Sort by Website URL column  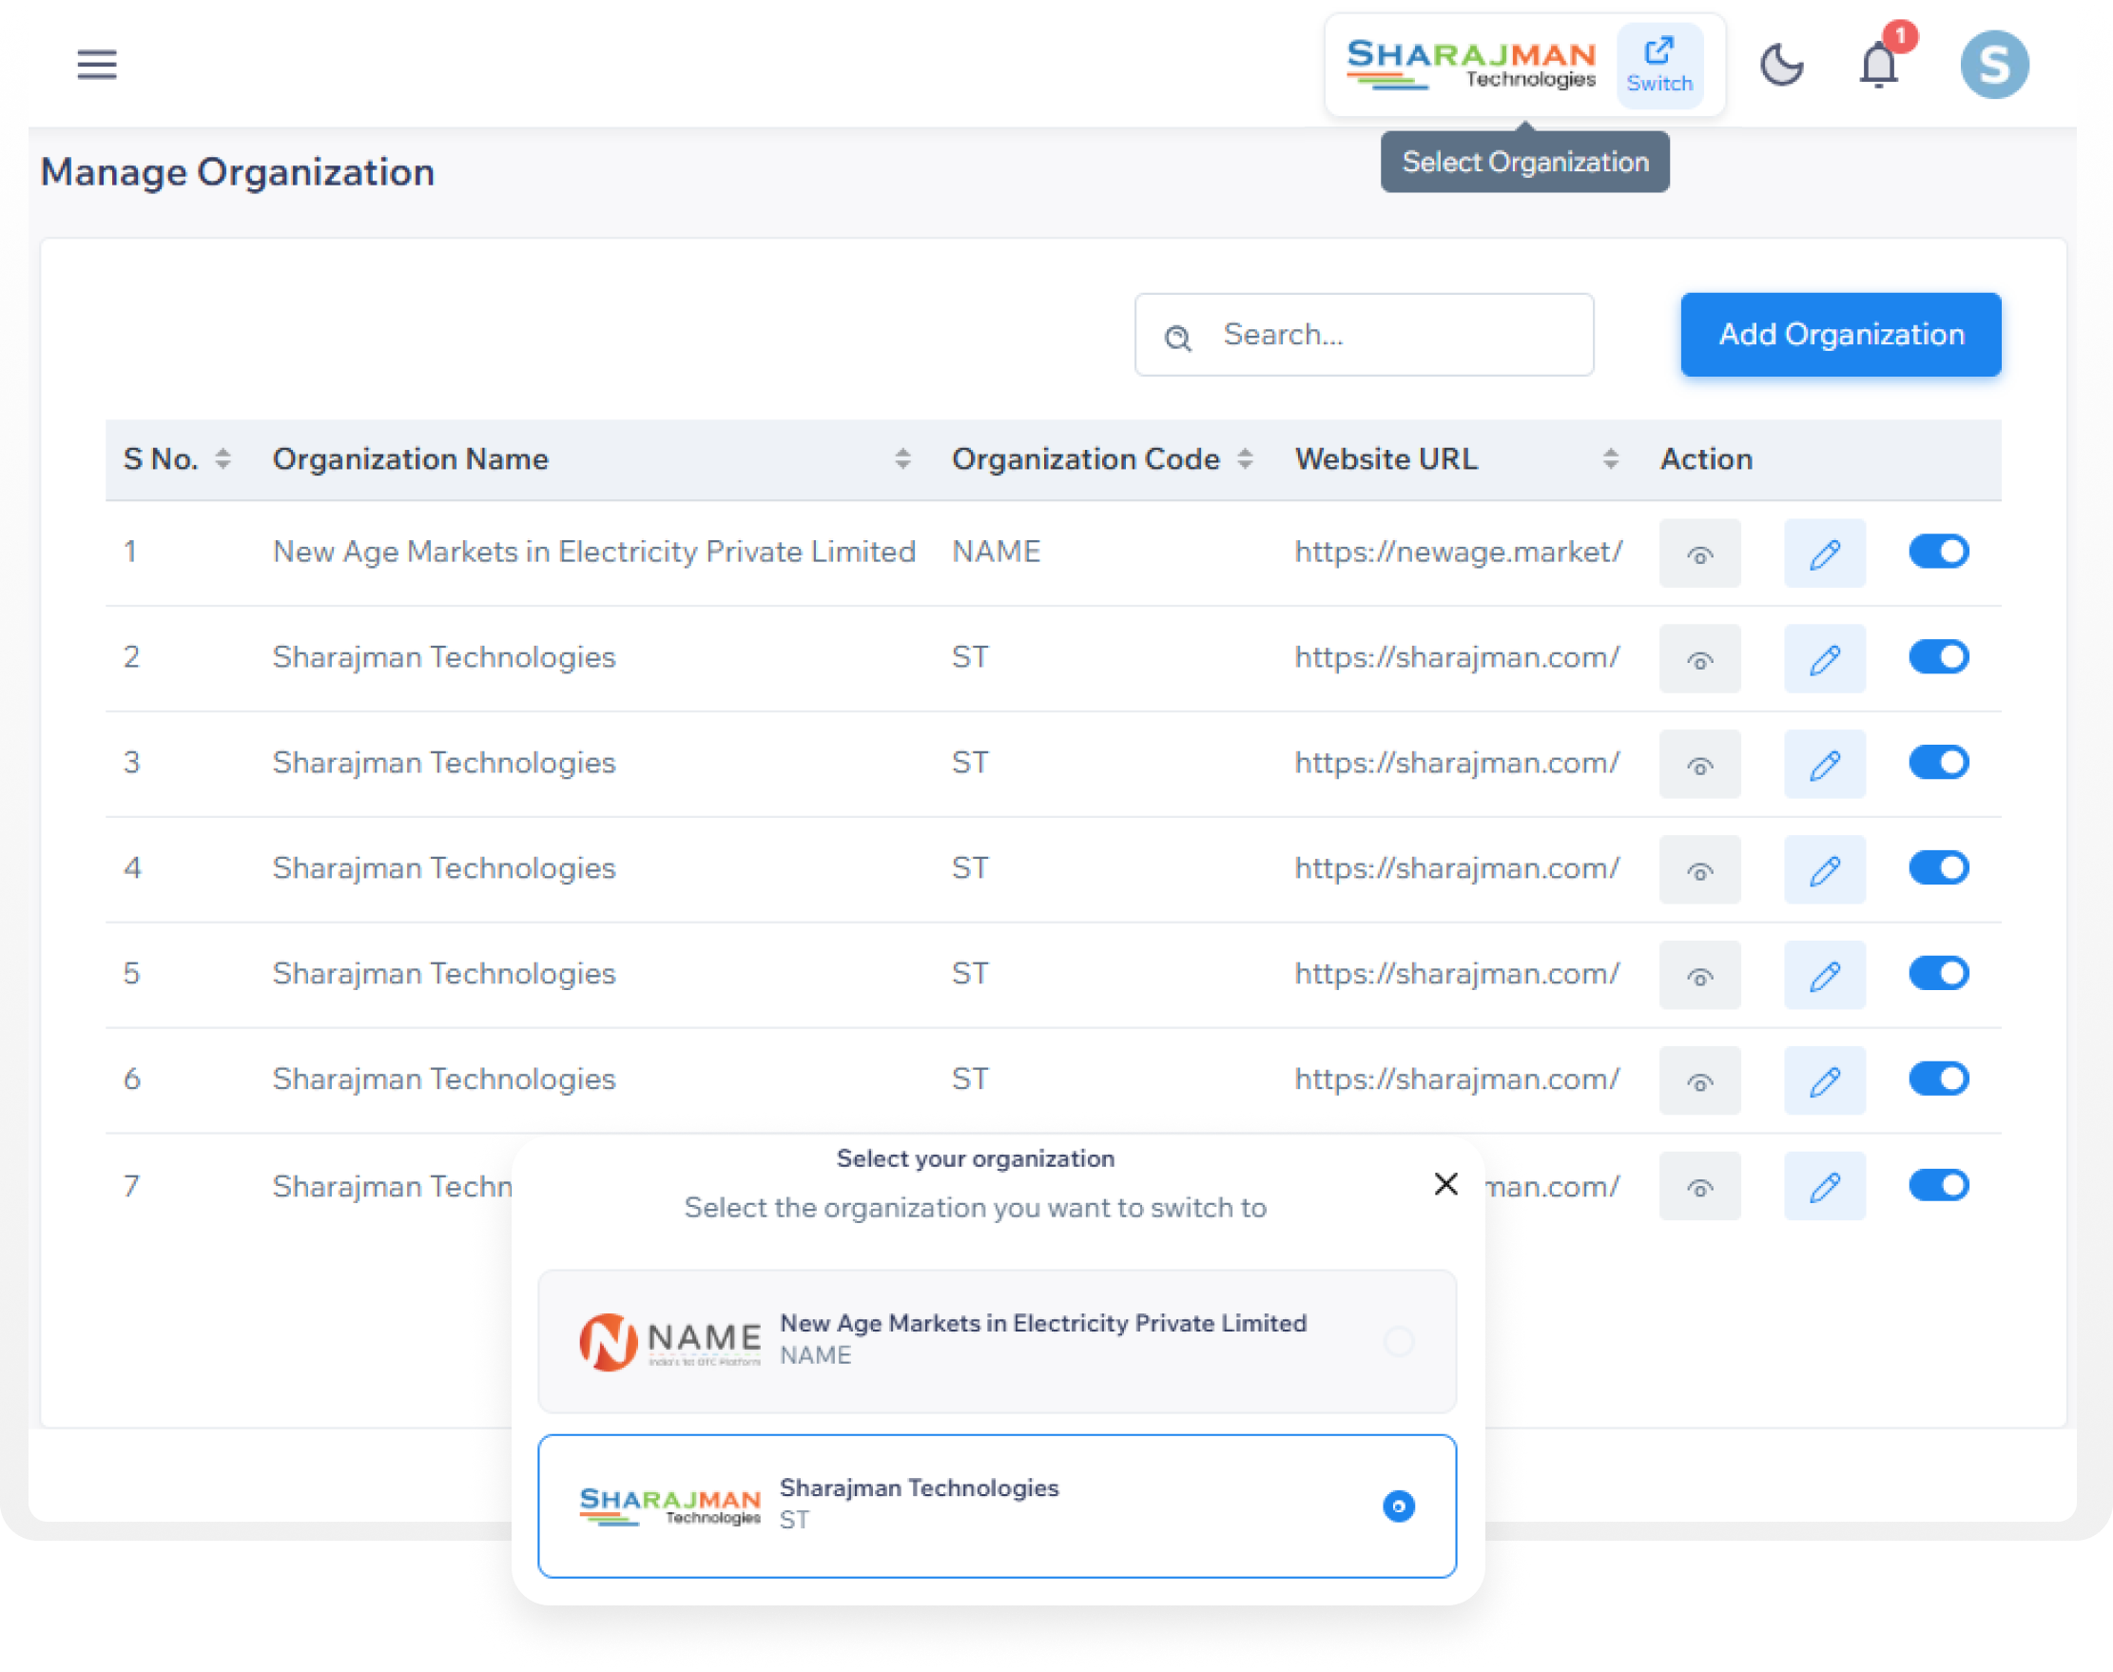pyautogui.click(x=1610, y=458)
